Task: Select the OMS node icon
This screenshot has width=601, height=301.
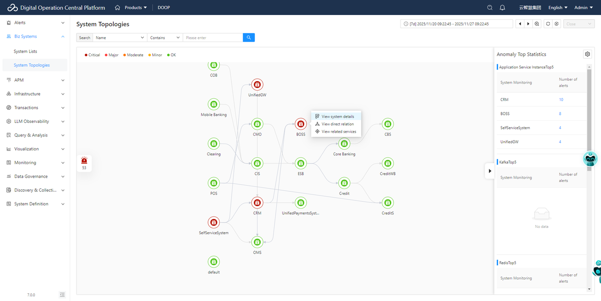Action: (257, 242)
